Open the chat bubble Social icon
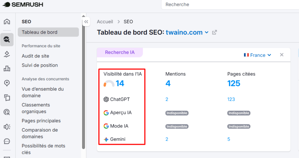299x158 pixels. (x=7, y=141)
